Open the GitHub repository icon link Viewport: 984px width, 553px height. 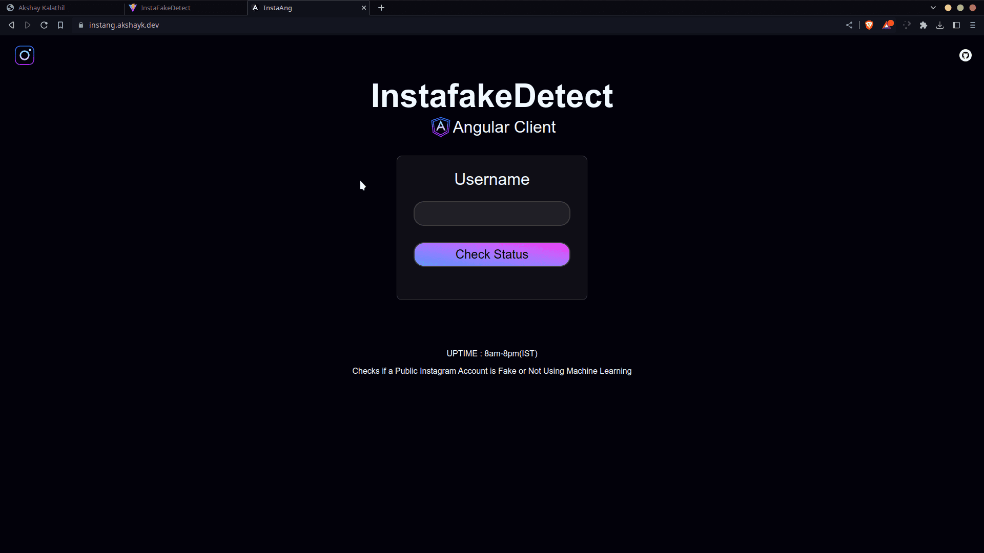point(965,55)
